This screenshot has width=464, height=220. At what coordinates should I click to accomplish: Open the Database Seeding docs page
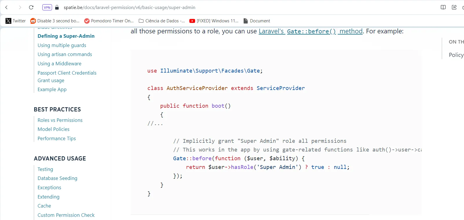[57, 178]
